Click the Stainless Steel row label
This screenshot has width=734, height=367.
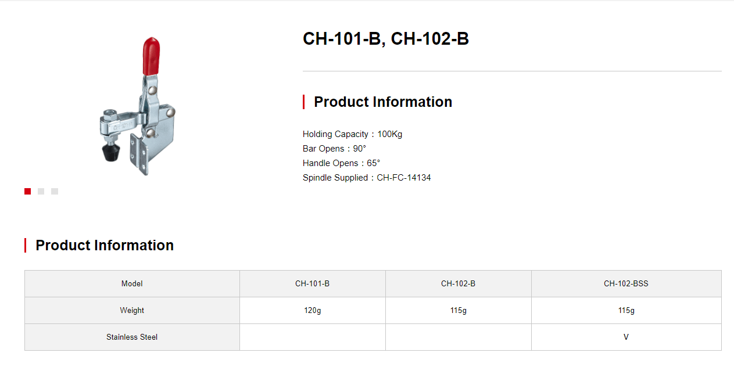(x=132, y=337)
